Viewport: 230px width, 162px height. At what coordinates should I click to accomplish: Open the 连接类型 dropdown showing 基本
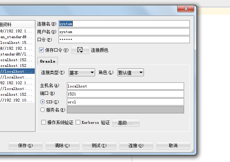(x=82, y=72)
